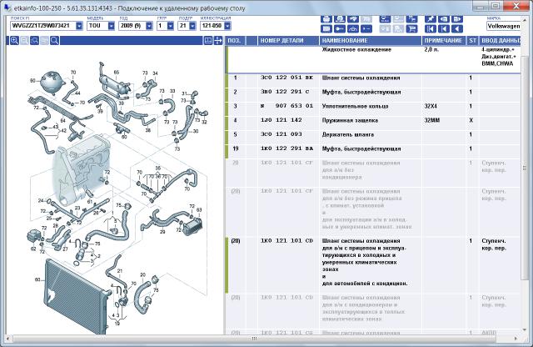Image resolution: width=533 pixels, height=347 pixels.
Task: Open the МОДЕЛЬ dropdown showing TOU
Action: [111, 26]
